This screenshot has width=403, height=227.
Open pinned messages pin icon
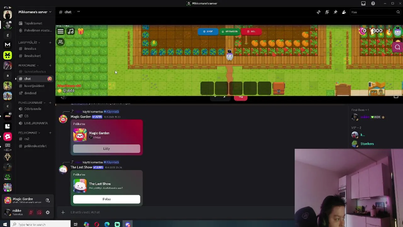tap(335, 12)
